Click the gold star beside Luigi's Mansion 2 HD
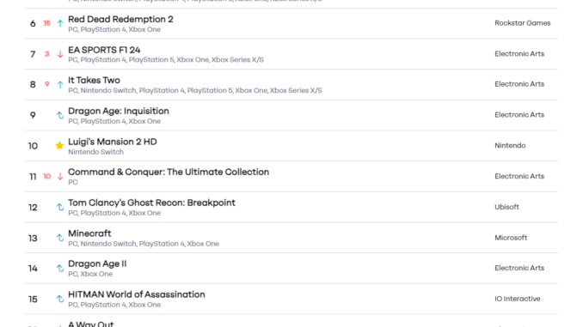The image size is (583, 327). [59, 146]
